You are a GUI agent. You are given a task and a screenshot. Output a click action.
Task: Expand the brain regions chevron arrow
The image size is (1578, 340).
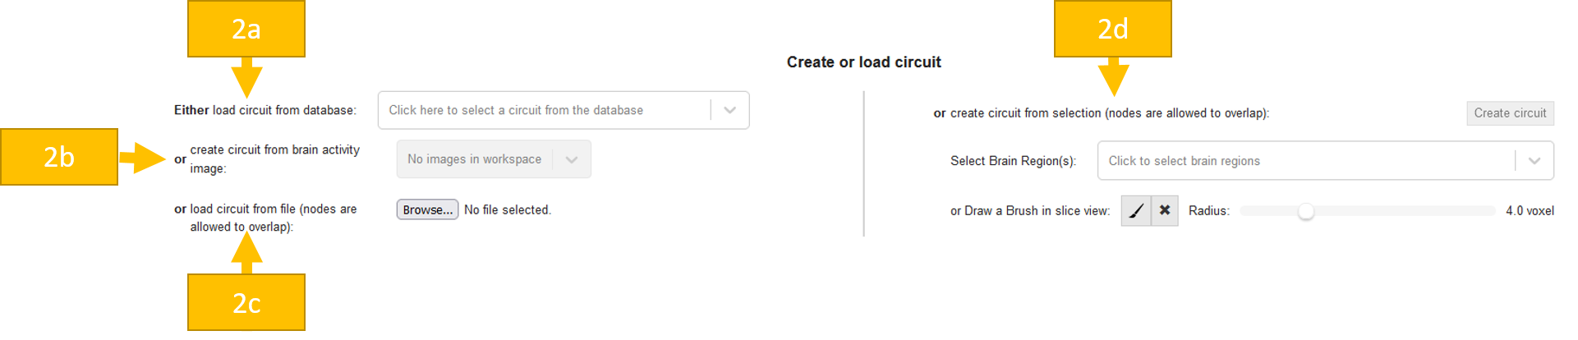(x=1534, y=161)
